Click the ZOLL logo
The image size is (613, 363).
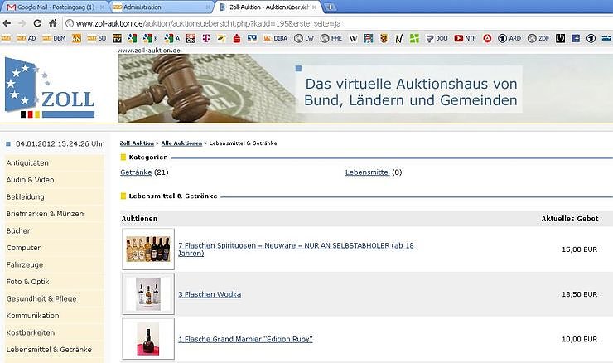[50, 90]
